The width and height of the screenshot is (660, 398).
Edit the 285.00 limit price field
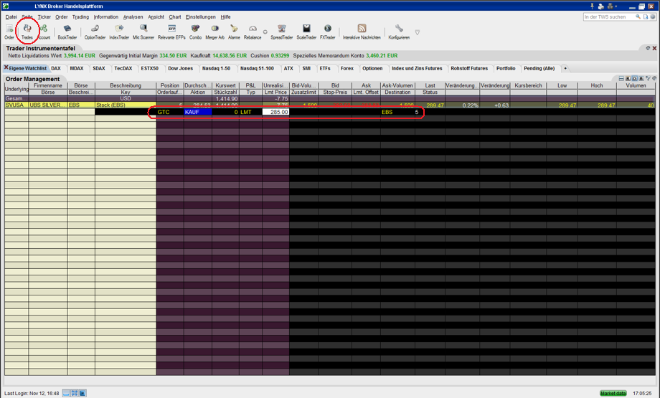pyautogui.click(x=275, y=112)
